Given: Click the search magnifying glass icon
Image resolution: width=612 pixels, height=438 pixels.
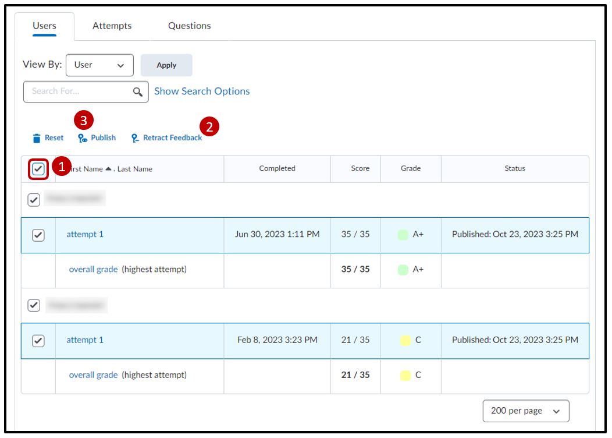Looking at the screenshot, I should 137,91.
